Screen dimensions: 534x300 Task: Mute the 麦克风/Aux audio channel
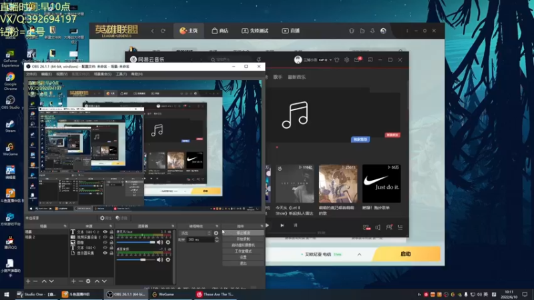160,242
